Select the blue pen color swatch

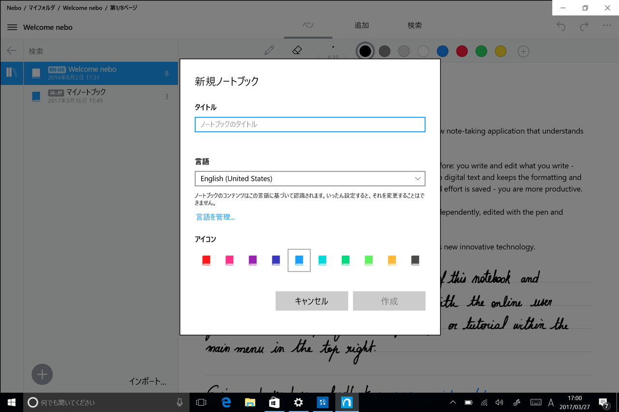pyautogui.click(x=442, y=51)
